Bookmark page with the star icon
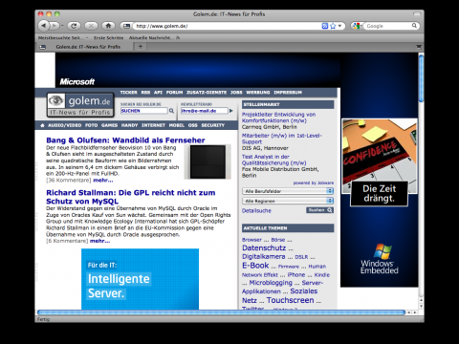 point(333,26)
